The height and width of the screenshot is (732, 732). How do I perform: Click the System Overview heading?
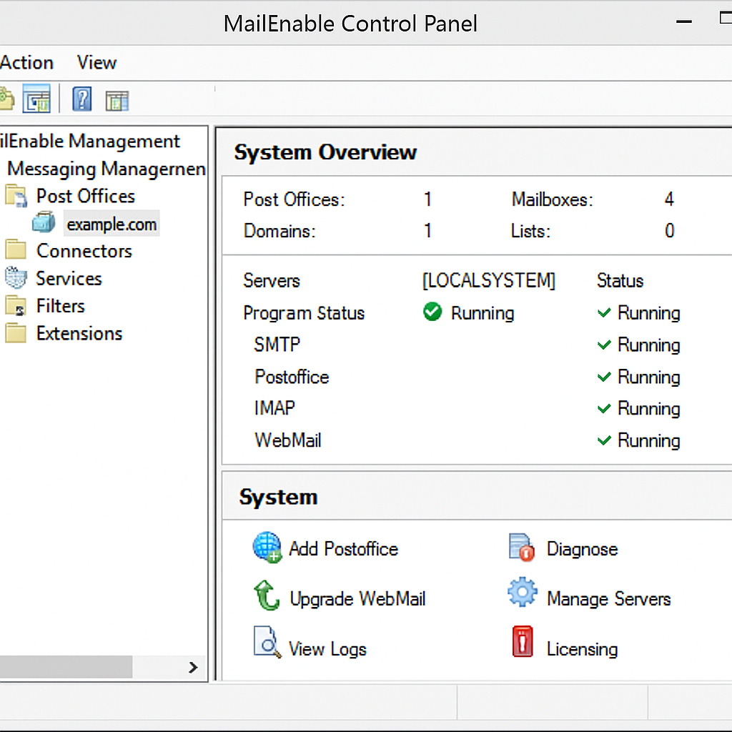tap(325, 152)
